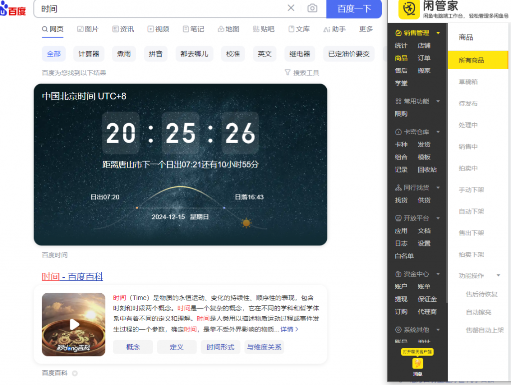Open the 白名单 sidebar item
Viewport: 511px width, 385px height.
tap(404, 256)
